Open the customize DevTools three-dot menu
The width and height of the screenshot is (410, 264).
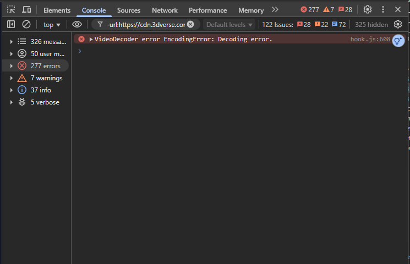[x=383, y=9]
